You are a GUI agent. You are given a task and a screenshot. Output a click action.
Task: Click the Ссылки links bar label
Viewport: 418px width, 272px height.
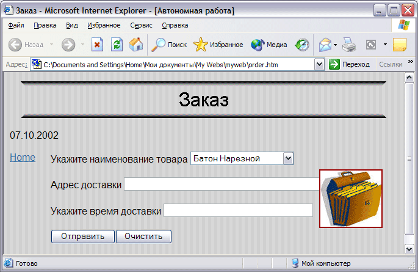point(391,64)
